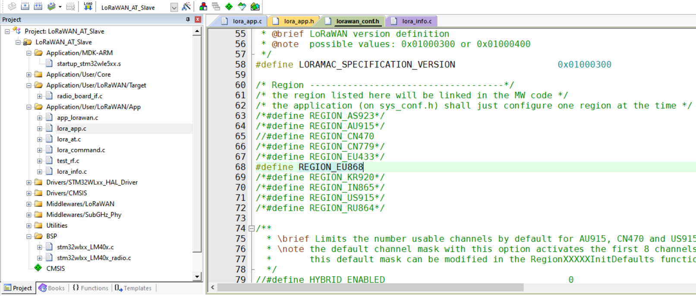Screen dimensions: 696x296
Task: Collapse the Project: LoRaWAN_AT_Slave root node
Action: [7, 31]
